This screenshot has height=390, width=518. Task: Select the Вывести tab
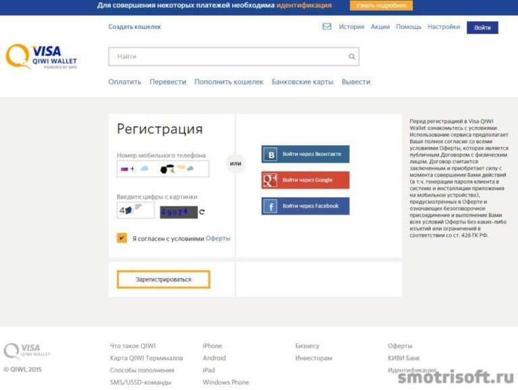click(x=356, y=82)
